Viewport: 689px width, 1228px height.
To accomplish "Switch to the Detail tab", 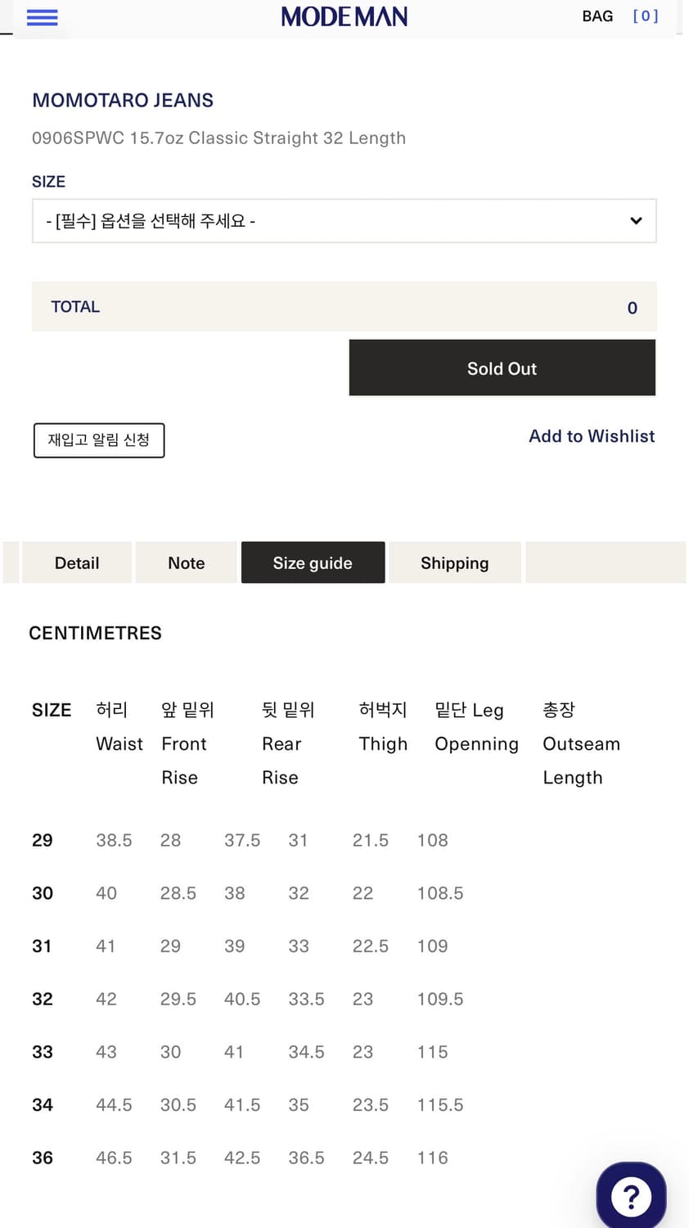I will (x=77, y=562).
